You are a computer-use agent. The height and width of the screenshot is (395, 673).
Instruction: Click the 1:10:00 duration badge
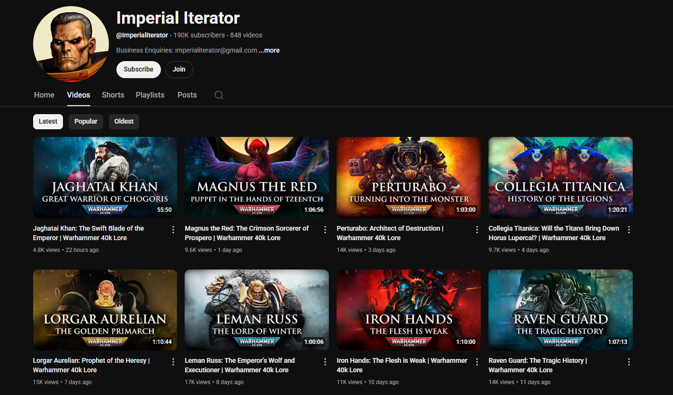tap(466, 342)
